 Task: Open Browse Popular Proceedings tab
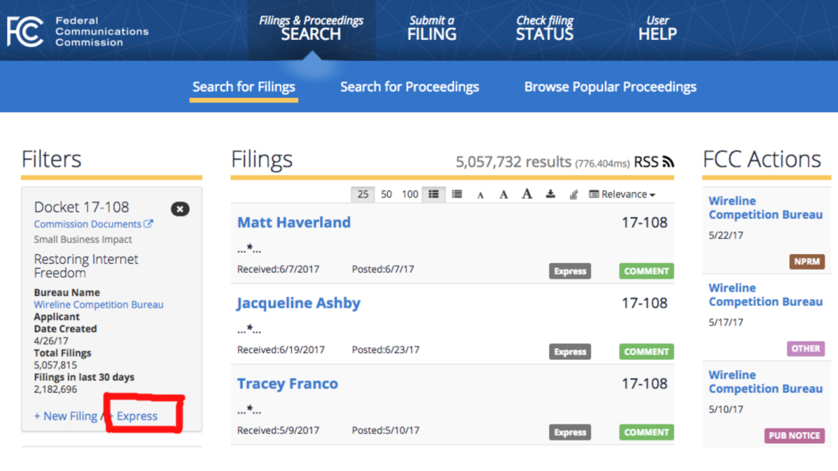click(x=610, y=87)
